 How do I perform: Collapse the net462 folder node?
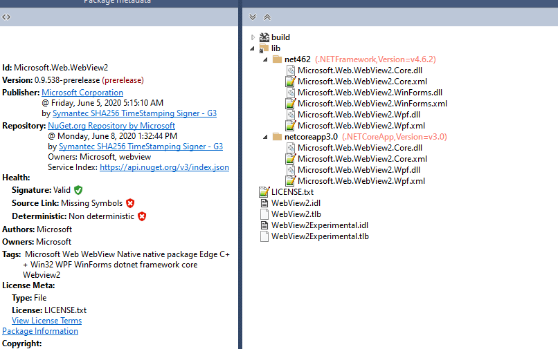pos(265,59)
